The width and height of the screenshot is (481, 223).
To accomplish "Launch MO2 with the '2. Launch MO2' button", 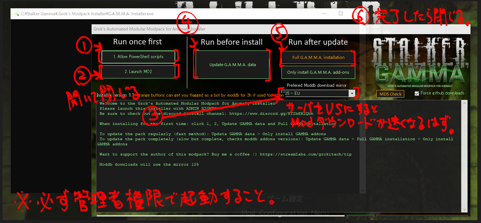I will pos(139,72).
